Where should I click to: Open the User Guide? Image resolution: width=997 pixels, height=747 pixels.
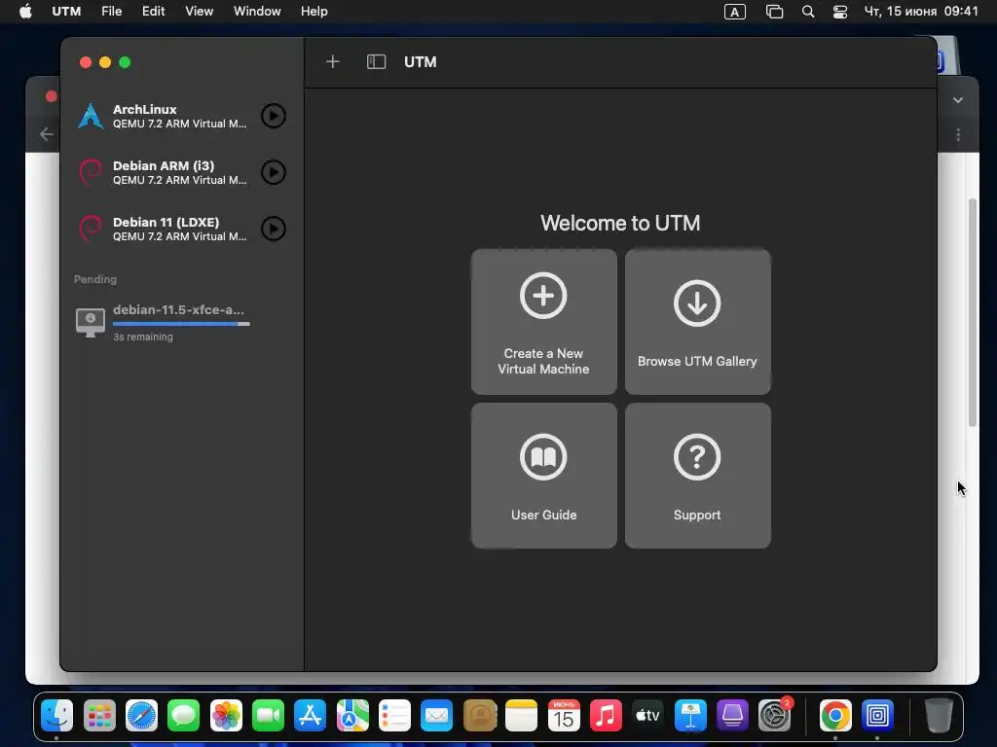click(x=543, y=476)
